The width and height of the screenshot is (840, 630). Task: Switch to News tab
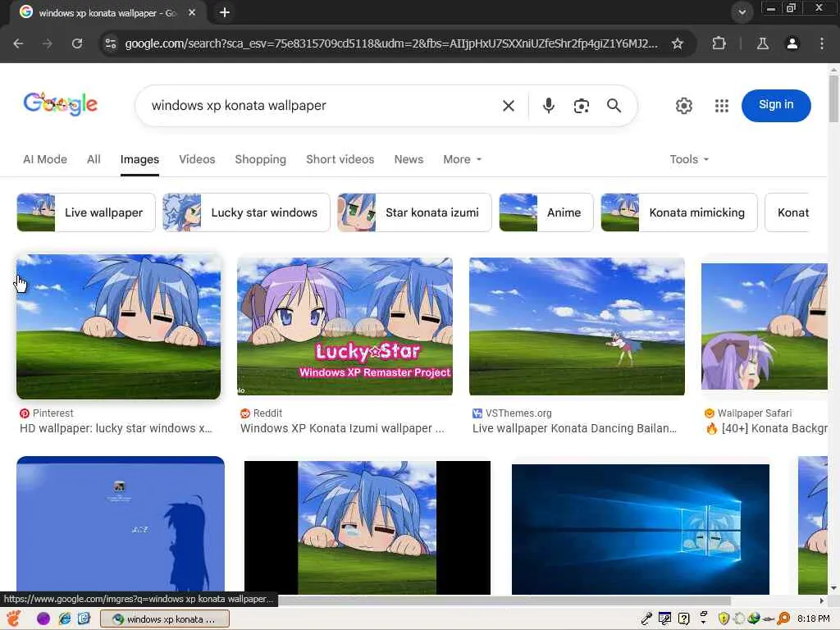pos(409,159)
